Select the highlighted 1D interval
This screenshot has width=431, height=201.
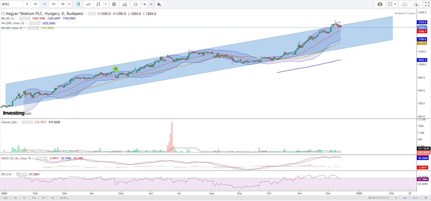tap(44, 4)
